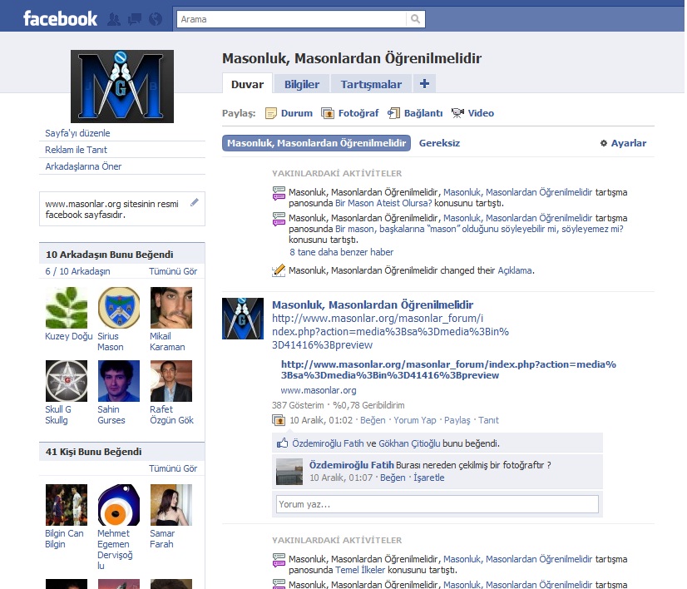Viewport: 687px width, 589px height.
Task: Open the messages icon in header
Action: pyautogui.click(x=134, y=18)
